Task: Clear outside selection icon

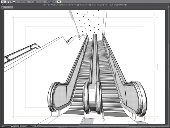Action: coord(29,2)
